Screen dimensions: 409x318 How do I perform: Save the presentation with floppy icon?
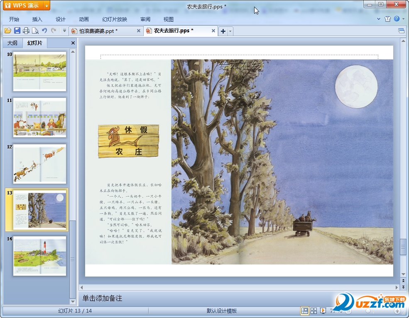[x=17, y=31]
